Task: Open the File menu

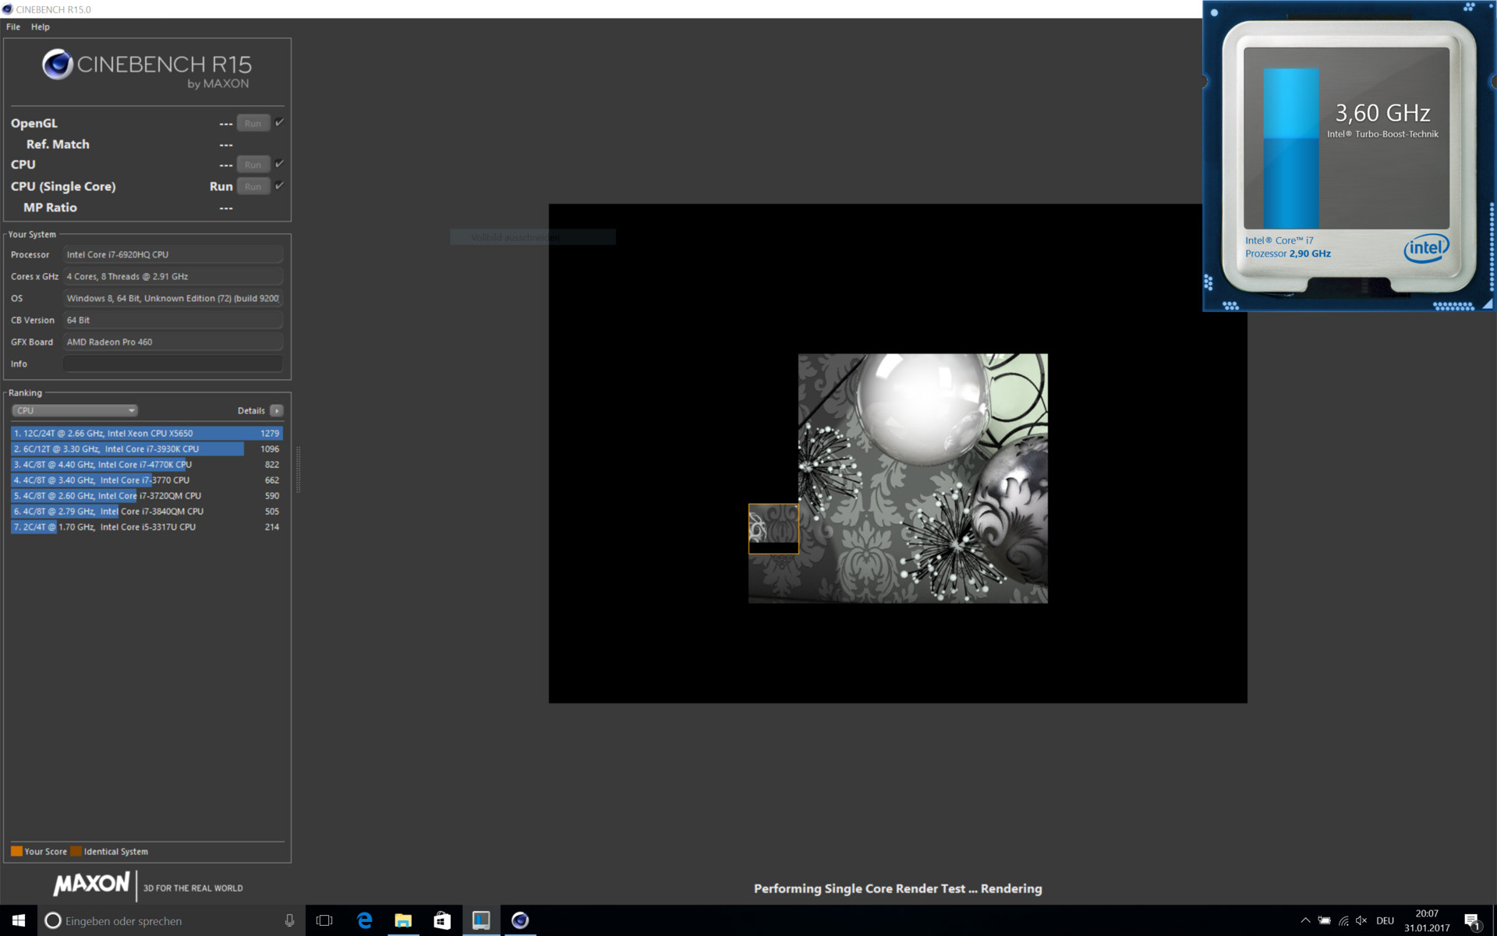Action: pyautogui.click(x=13, y=27)
